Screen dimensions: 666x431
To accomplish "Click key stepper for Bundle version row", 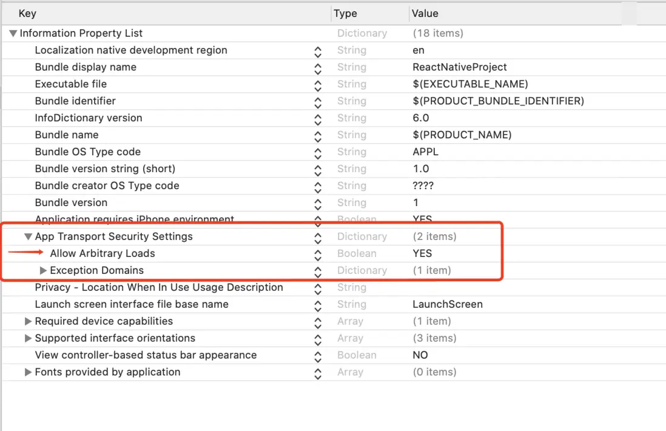I will click(x=318, y=202).
